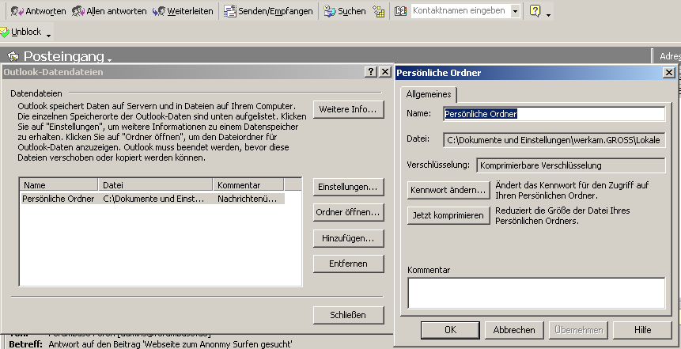Screen dimensions: 681x349
Task: Click the help question mark icon
Action: (x=535, y=11)
